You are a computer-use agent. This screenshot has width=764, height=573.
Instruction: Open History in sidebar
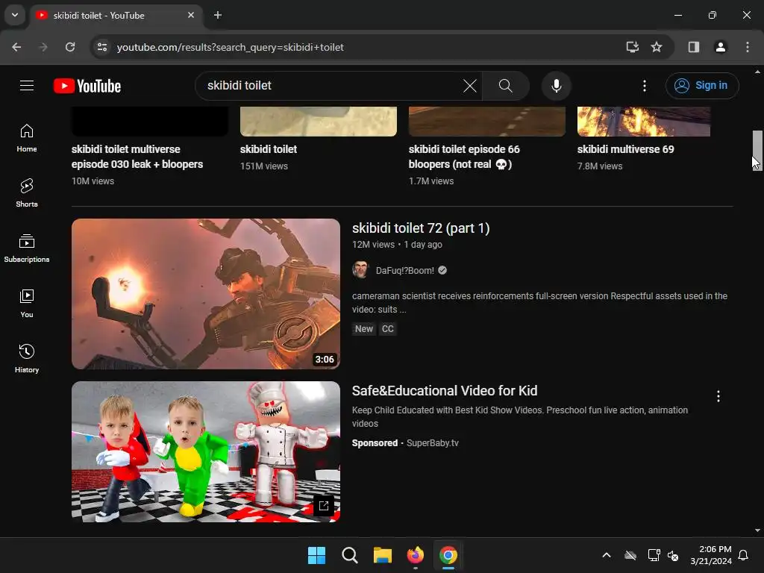(27, 358)
